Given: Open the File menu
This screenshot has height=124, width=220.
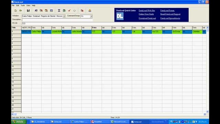Looking at the screenshot, I should (13, 6).
